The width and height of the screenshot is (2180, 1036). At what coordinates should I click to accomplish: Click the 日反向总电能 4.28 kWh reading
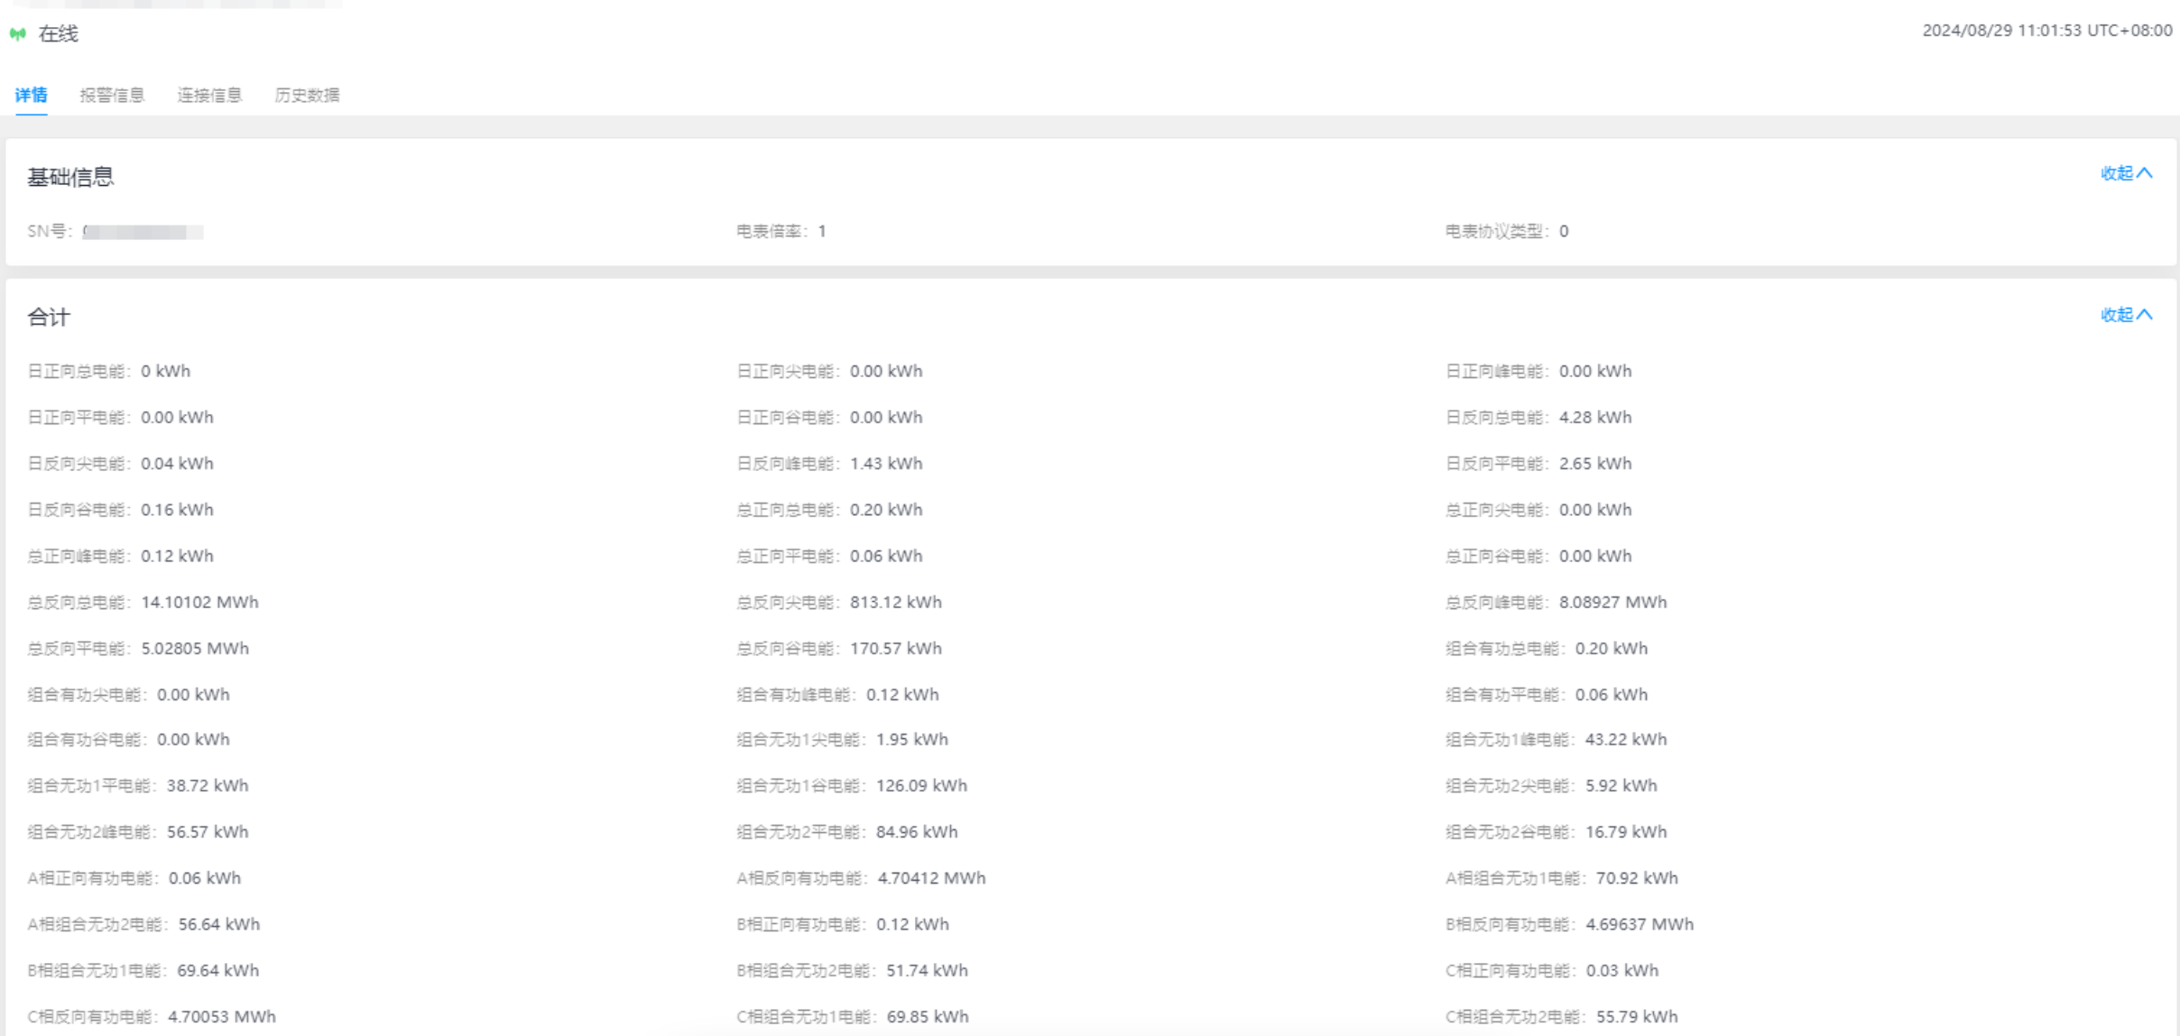coord(1595,417)
